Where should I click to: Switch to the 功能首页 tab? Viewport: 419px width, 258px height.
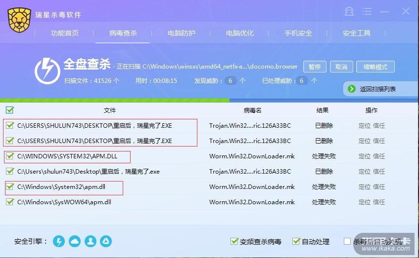pos(65,33)
